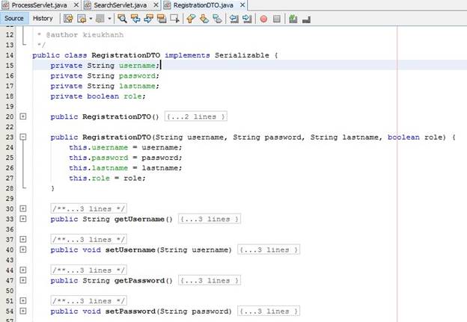Click 'role' in the boolean declaration line 18
Screen dimensions: 467x322
point(132,96)
